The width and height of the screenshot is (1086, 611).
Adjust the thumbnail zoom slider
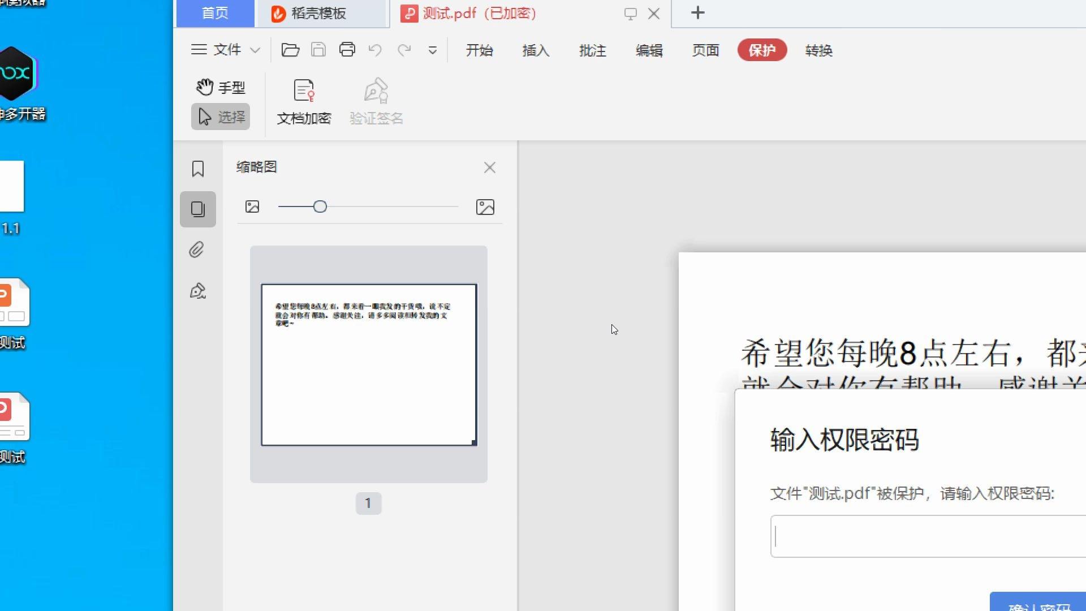(x=320, y=206)
